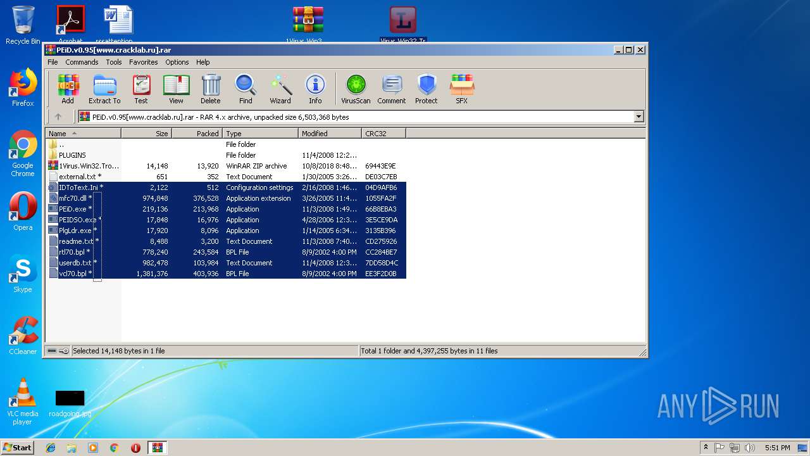Open Google Chrome desktop shortcut
The image size is (810, 456).
click(23, 154)
